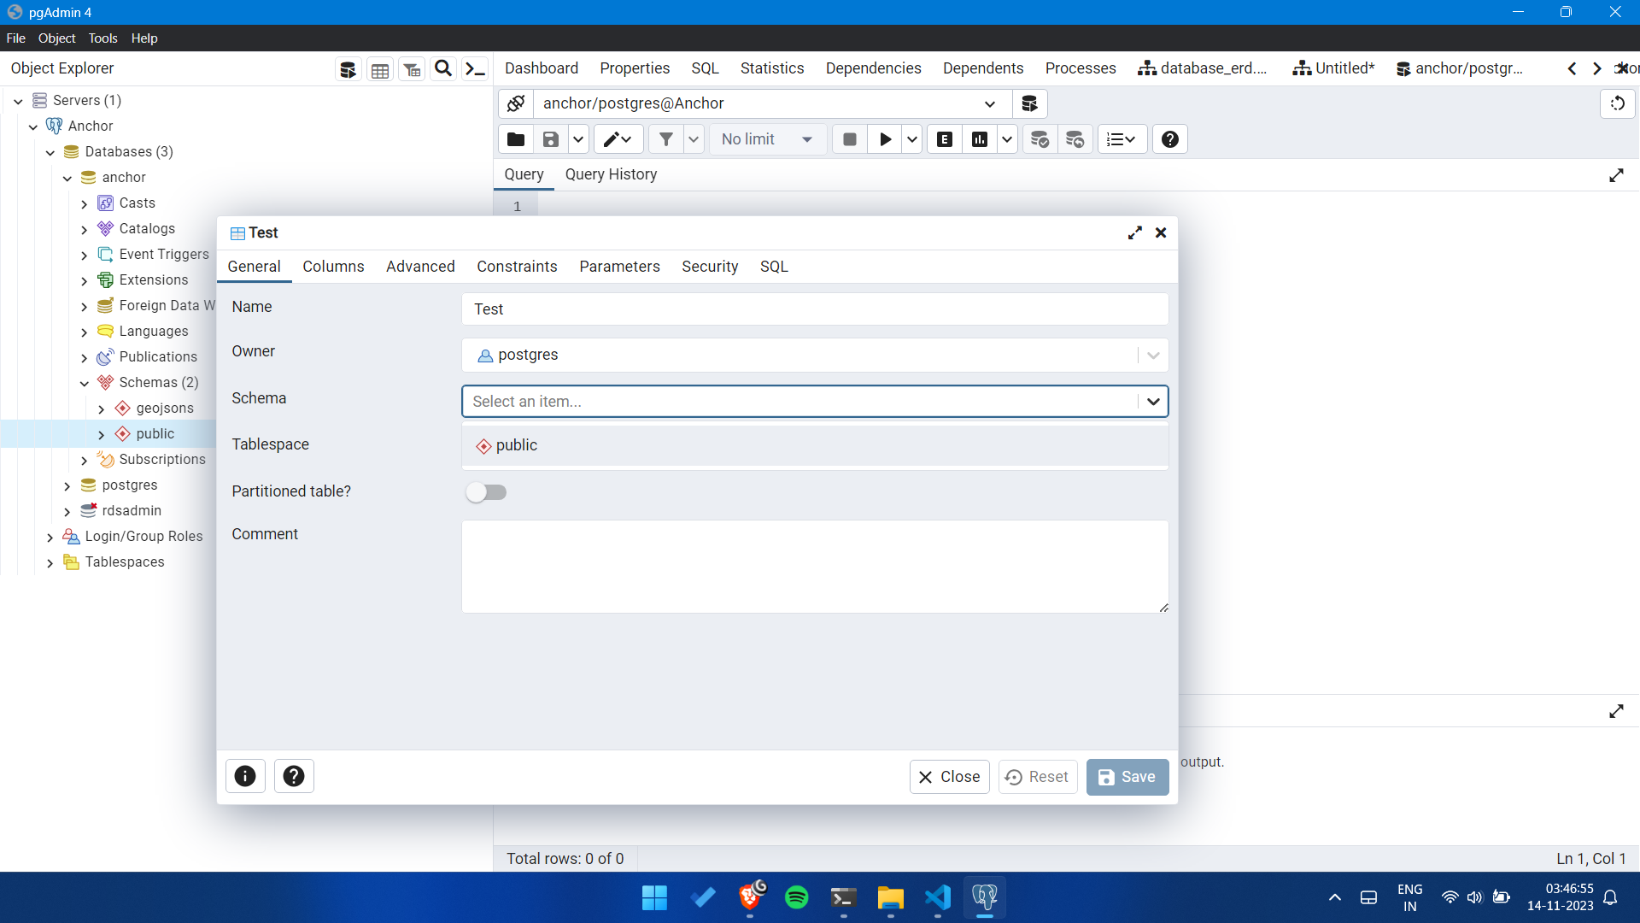Click the Search objects magnifier icon

(x=442, y=68)
